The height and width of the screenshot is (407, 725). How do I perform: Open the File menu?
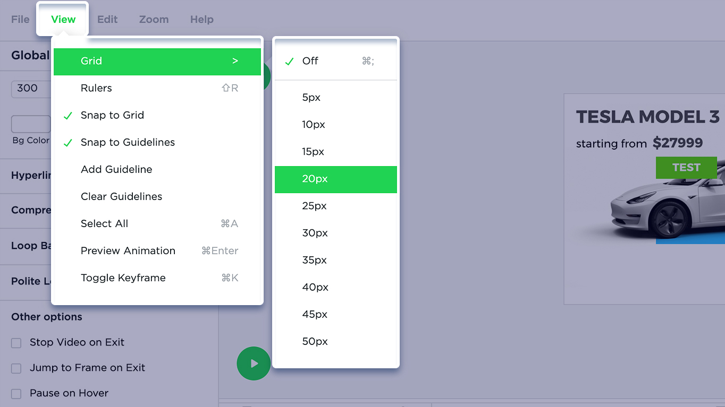tap(20, 19)
